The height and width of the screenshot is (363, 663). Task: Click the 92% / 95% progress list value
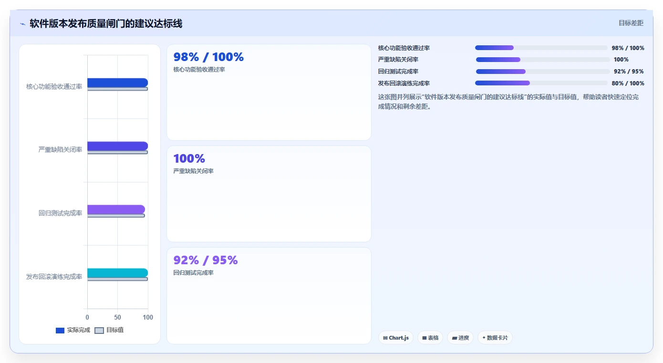629,72
